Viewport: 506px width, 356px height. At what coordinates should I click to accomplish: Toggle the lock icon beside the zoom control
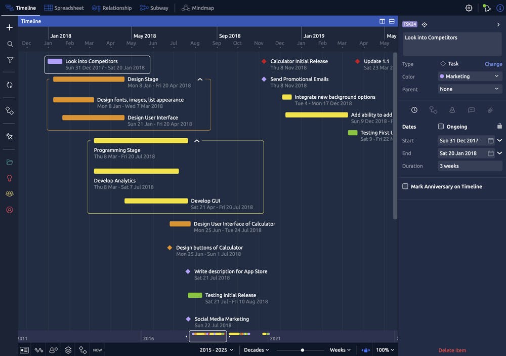pyautogui.click(x=365, y=349)
